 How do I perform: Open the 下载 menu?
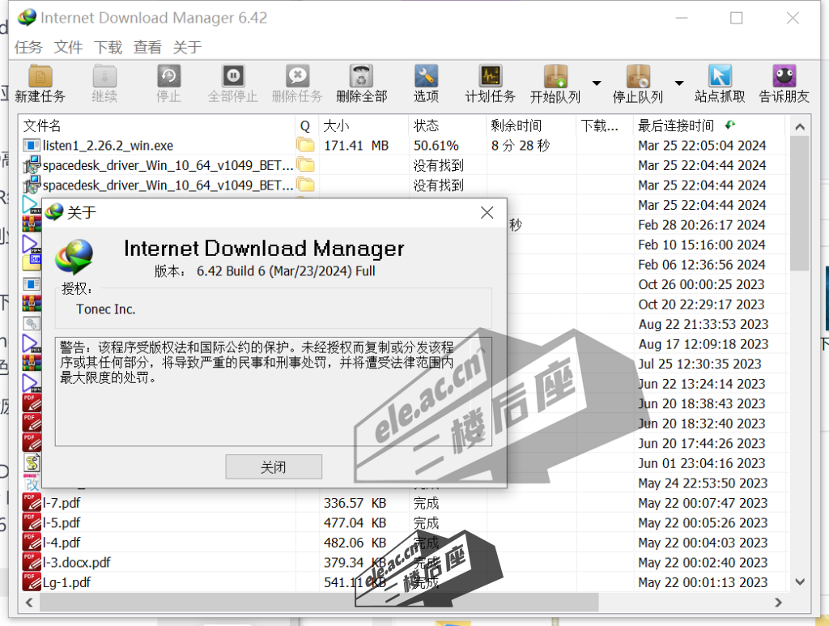108,48
